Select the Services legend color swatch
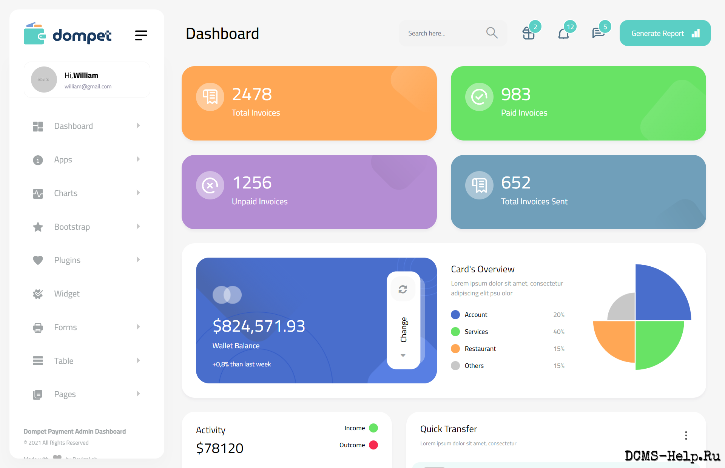 point(455,332)
